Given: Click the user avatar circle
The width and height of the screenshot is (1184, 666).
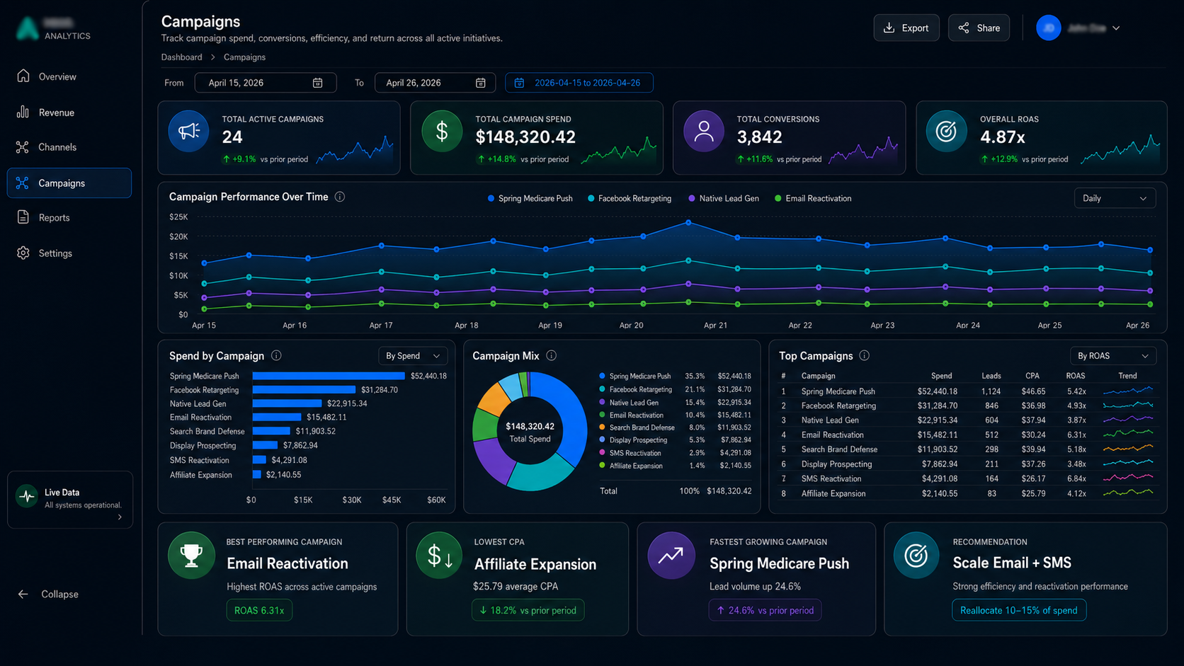Looking at the screenshot, I should pyautogui.click(x=1048, y=28).
